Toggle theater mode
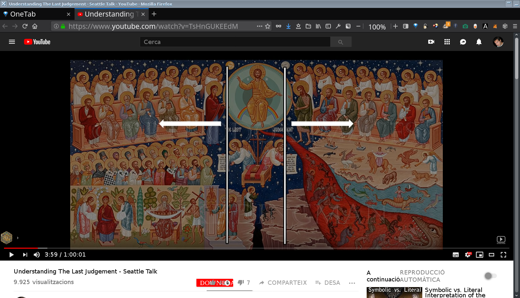The width and height of the screenshot is (520, 298). click(492, 255)
